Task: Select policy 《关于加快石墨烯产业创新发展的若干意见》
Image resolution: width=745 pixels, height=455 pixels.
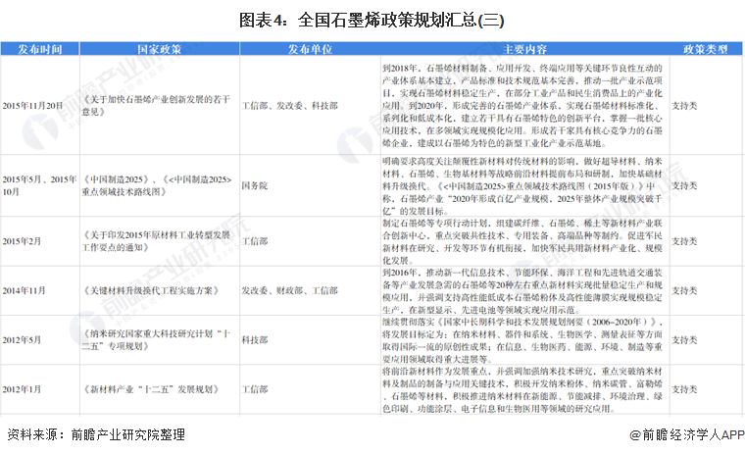Action: [156, 106]
